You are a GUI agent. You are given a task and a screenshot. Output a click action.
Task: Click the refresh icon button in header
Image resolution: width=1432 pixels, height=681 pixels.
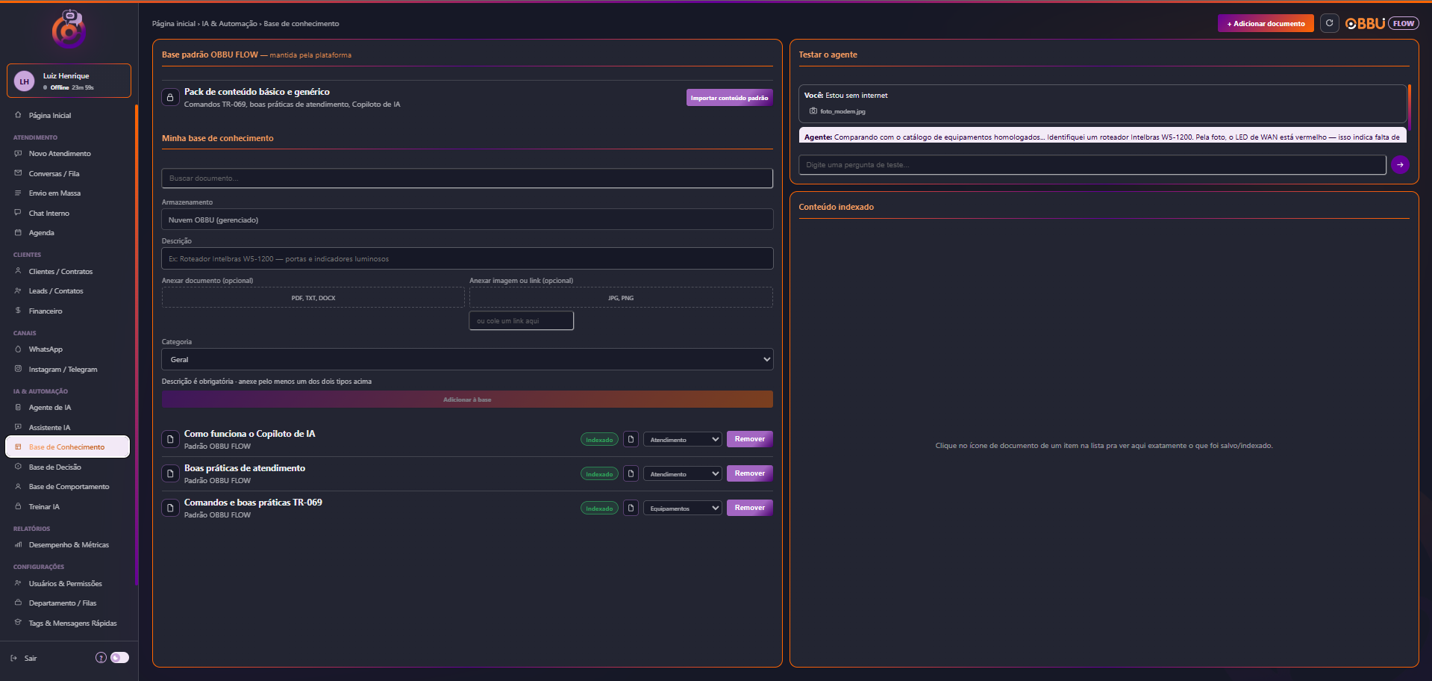1329,23
